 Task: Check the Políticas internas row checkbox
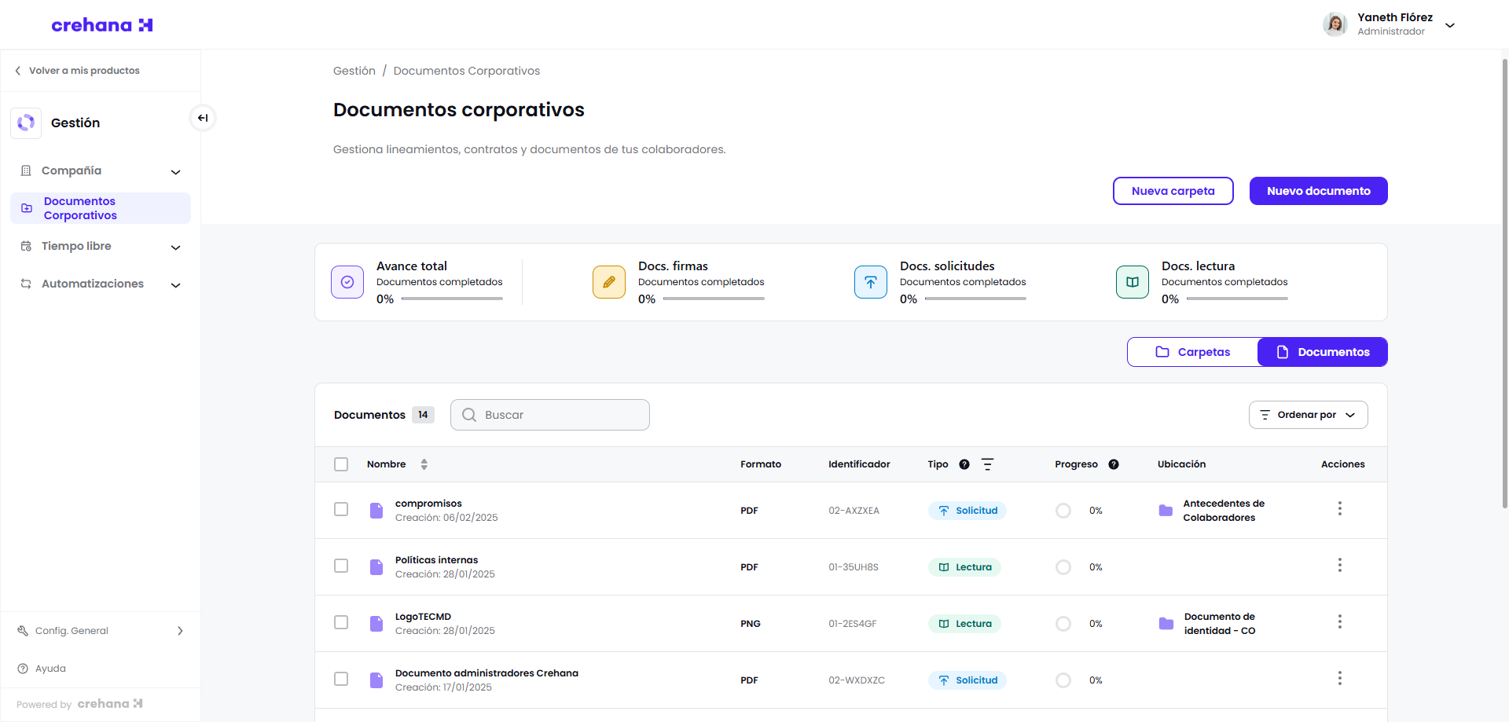(341, 566)
